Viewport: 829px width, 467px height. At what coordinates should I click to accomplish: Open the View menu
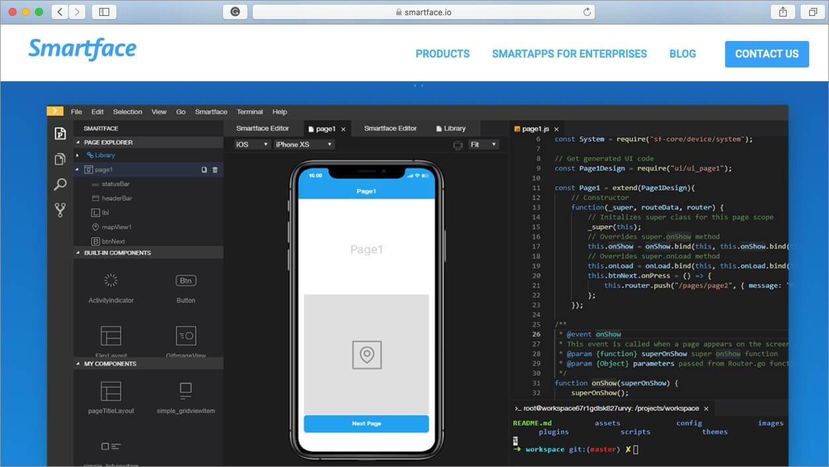pos(159,112)
